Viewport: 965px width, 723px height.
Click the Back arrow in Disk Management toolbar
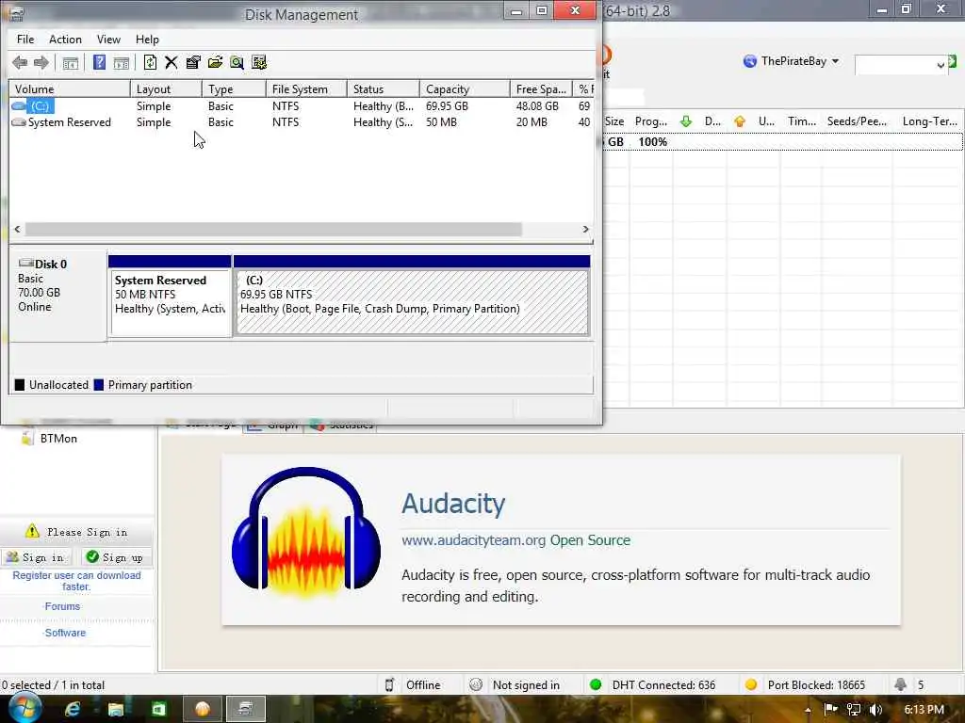point(20,63)
